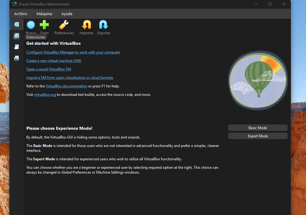Open the Cloud tool in sidebar
Image resolution: width=306 pixels, height=215 pixels.
coord(16,47)
